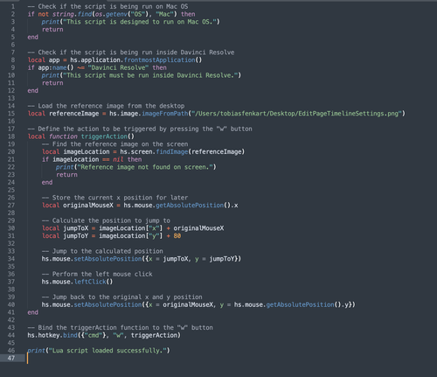Click the comment 'Calculate the position to jump to'
Screen dimensions: 437x377
point(106,220)
